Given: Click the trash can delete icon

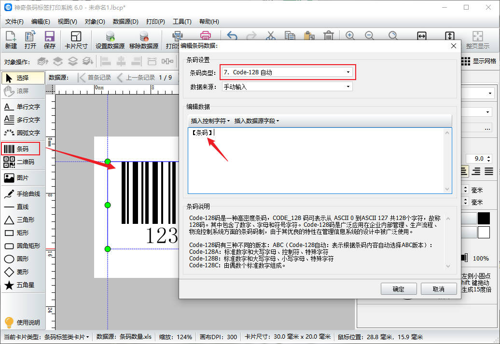Looking at the screenshot, I should click(329, 36).
